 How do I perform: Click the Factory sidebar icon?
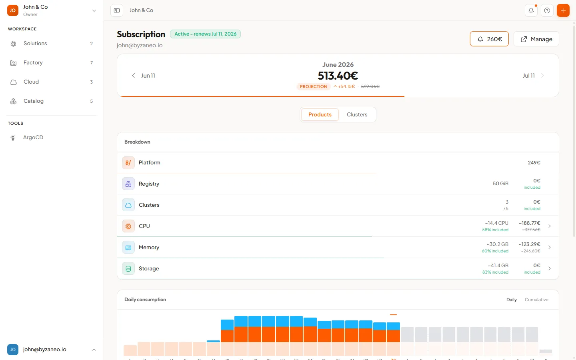tap(13, 63)
